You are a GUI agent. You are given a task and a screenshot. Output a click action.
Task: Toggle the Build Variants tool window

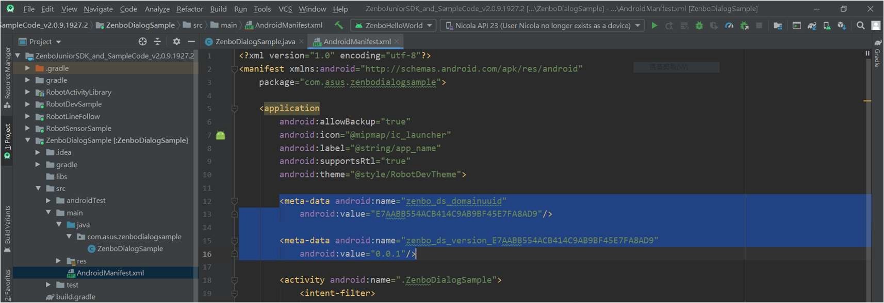(7, 229)
